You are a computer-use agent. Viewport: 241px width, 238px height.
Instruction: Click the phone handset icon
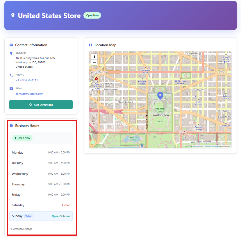pos(11,75)
